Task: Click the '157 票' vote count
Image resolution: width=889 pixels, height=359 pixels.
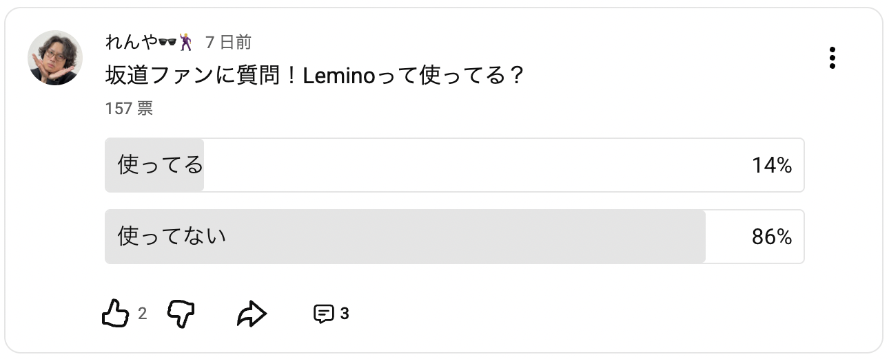Action: coord(129,109)
